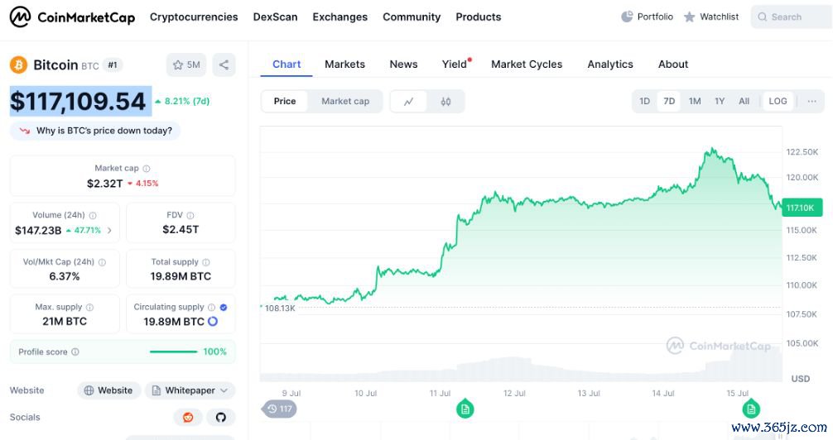The width and height of the screenshot is (833, 440).
Task: Open Portfolio pie chart icon
Action: tap(627, 17)
